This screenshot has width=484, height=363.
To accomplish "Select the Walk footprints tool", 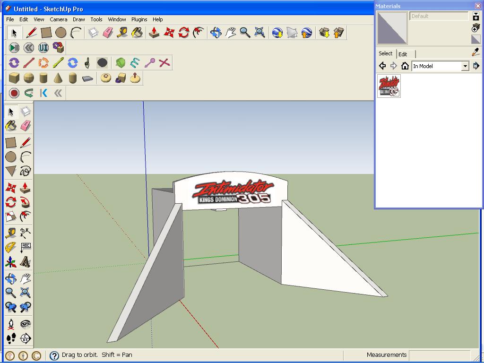I will pos(11,338).
